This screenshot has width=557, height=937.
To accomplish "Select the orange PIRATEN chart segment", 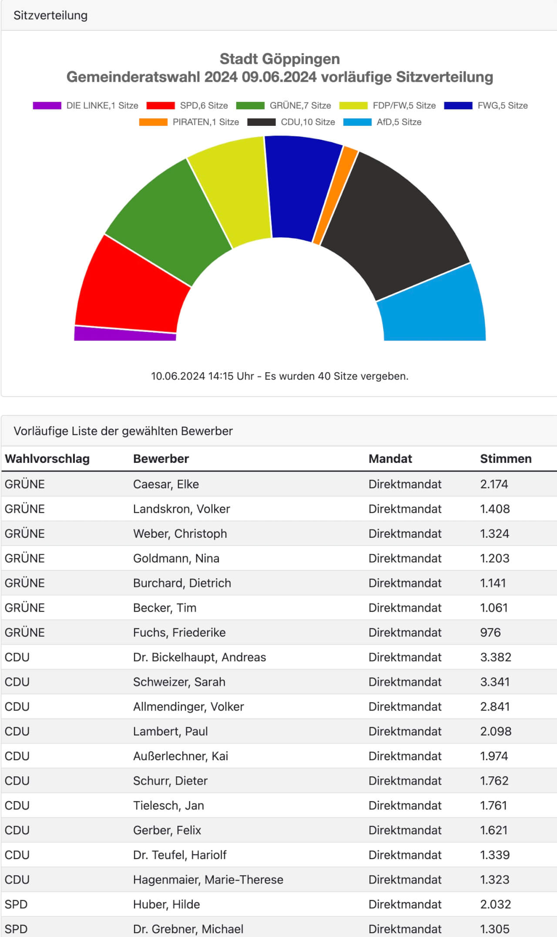I will (335, 196).
